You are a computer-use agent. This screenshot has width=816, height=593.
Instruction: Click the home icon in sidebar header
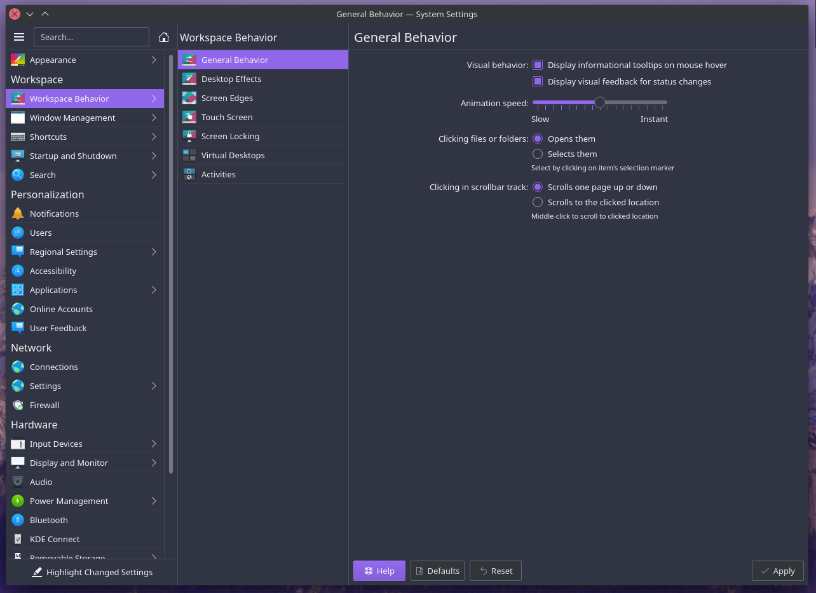(164, 37)
